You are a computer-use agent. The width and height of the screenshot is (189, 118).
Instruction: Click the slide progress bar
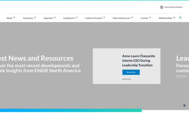coord(71,110)
